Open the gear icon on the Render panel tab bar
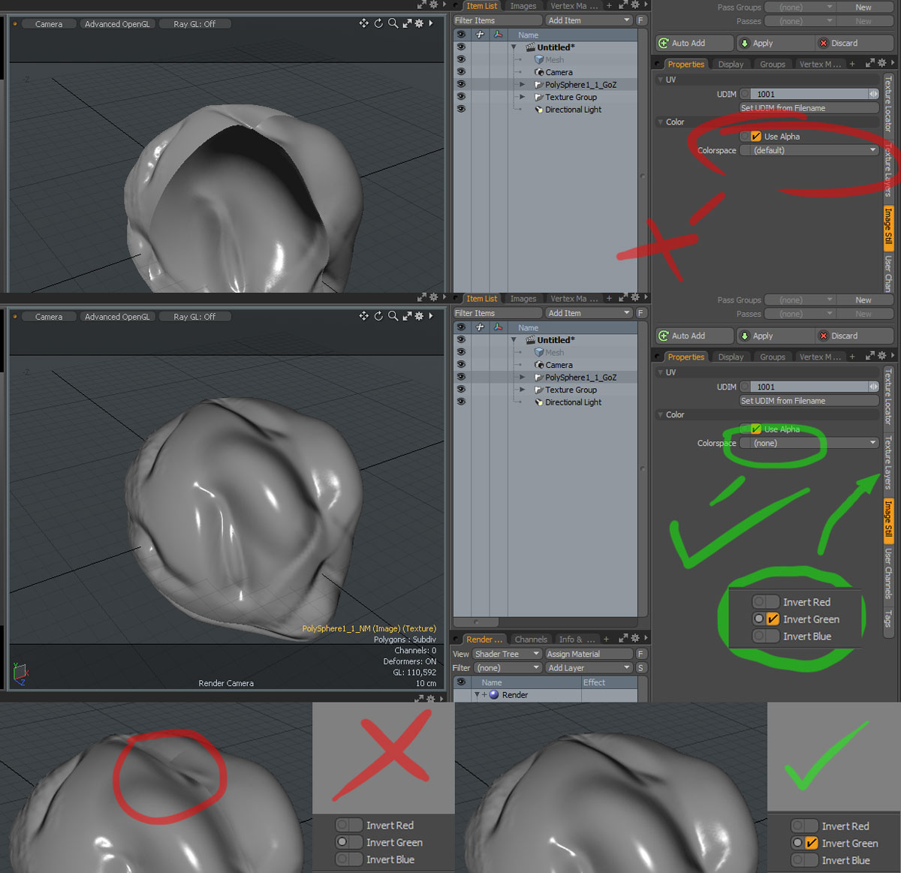This screenshot has height=873, width=901. coord(635,638)
